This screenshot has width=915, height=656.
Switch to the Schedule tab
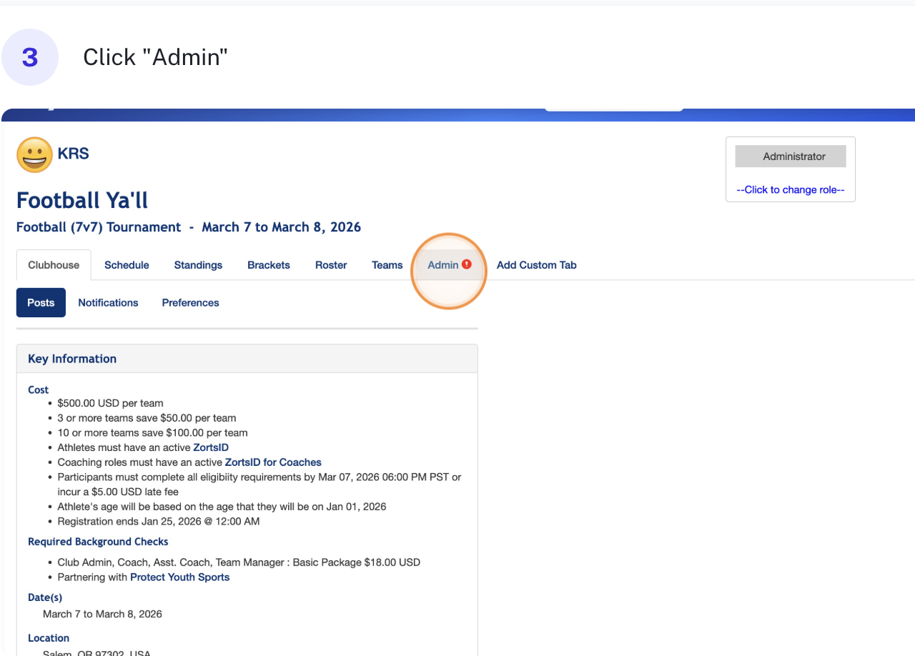[x=127, y=264]
